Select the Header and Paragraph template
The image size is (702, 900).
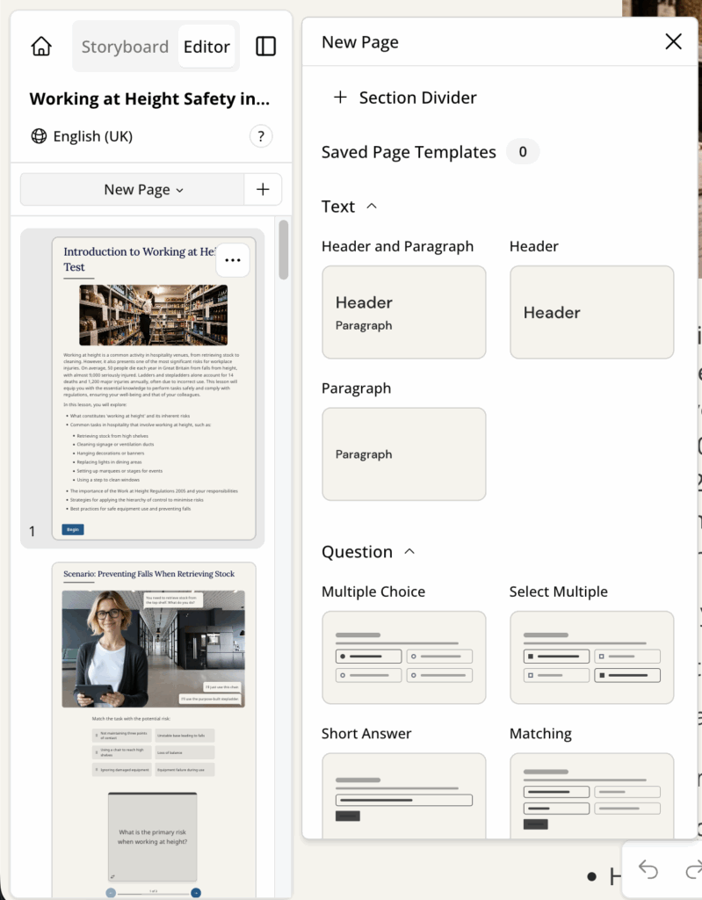point(403,312)
